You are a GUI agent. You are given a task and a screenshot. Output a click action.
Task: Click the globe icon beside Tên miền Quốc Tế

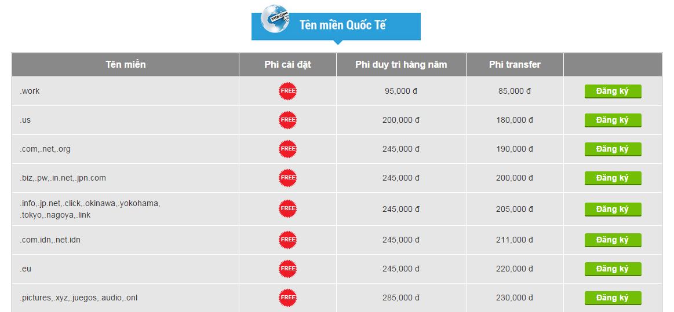275,19
